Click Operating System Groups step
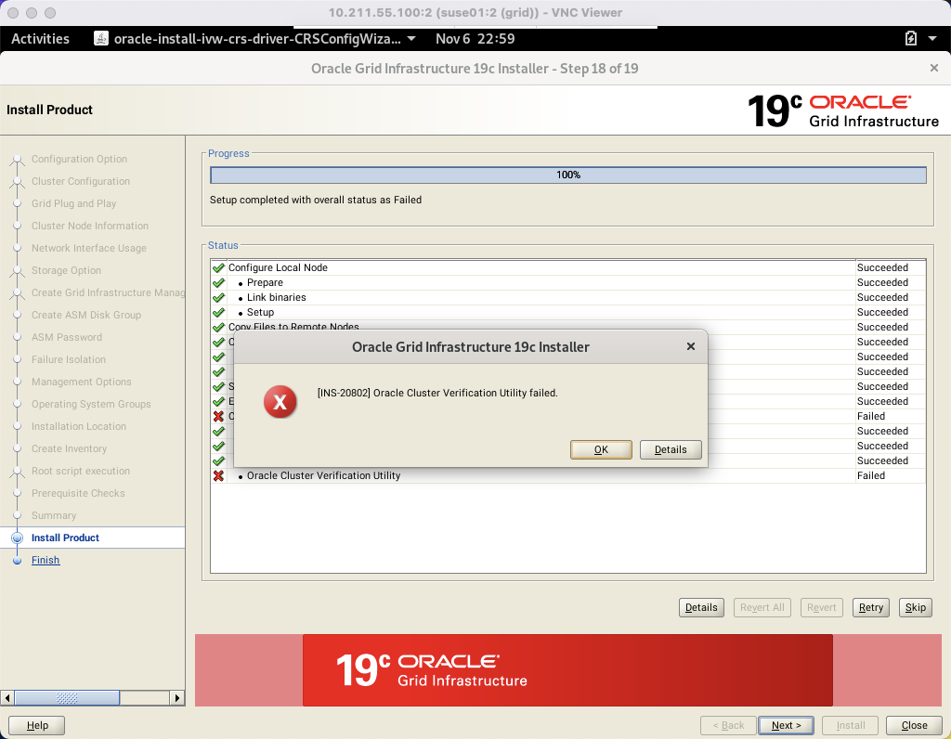 pyautogui.click(x=91, y=404)
